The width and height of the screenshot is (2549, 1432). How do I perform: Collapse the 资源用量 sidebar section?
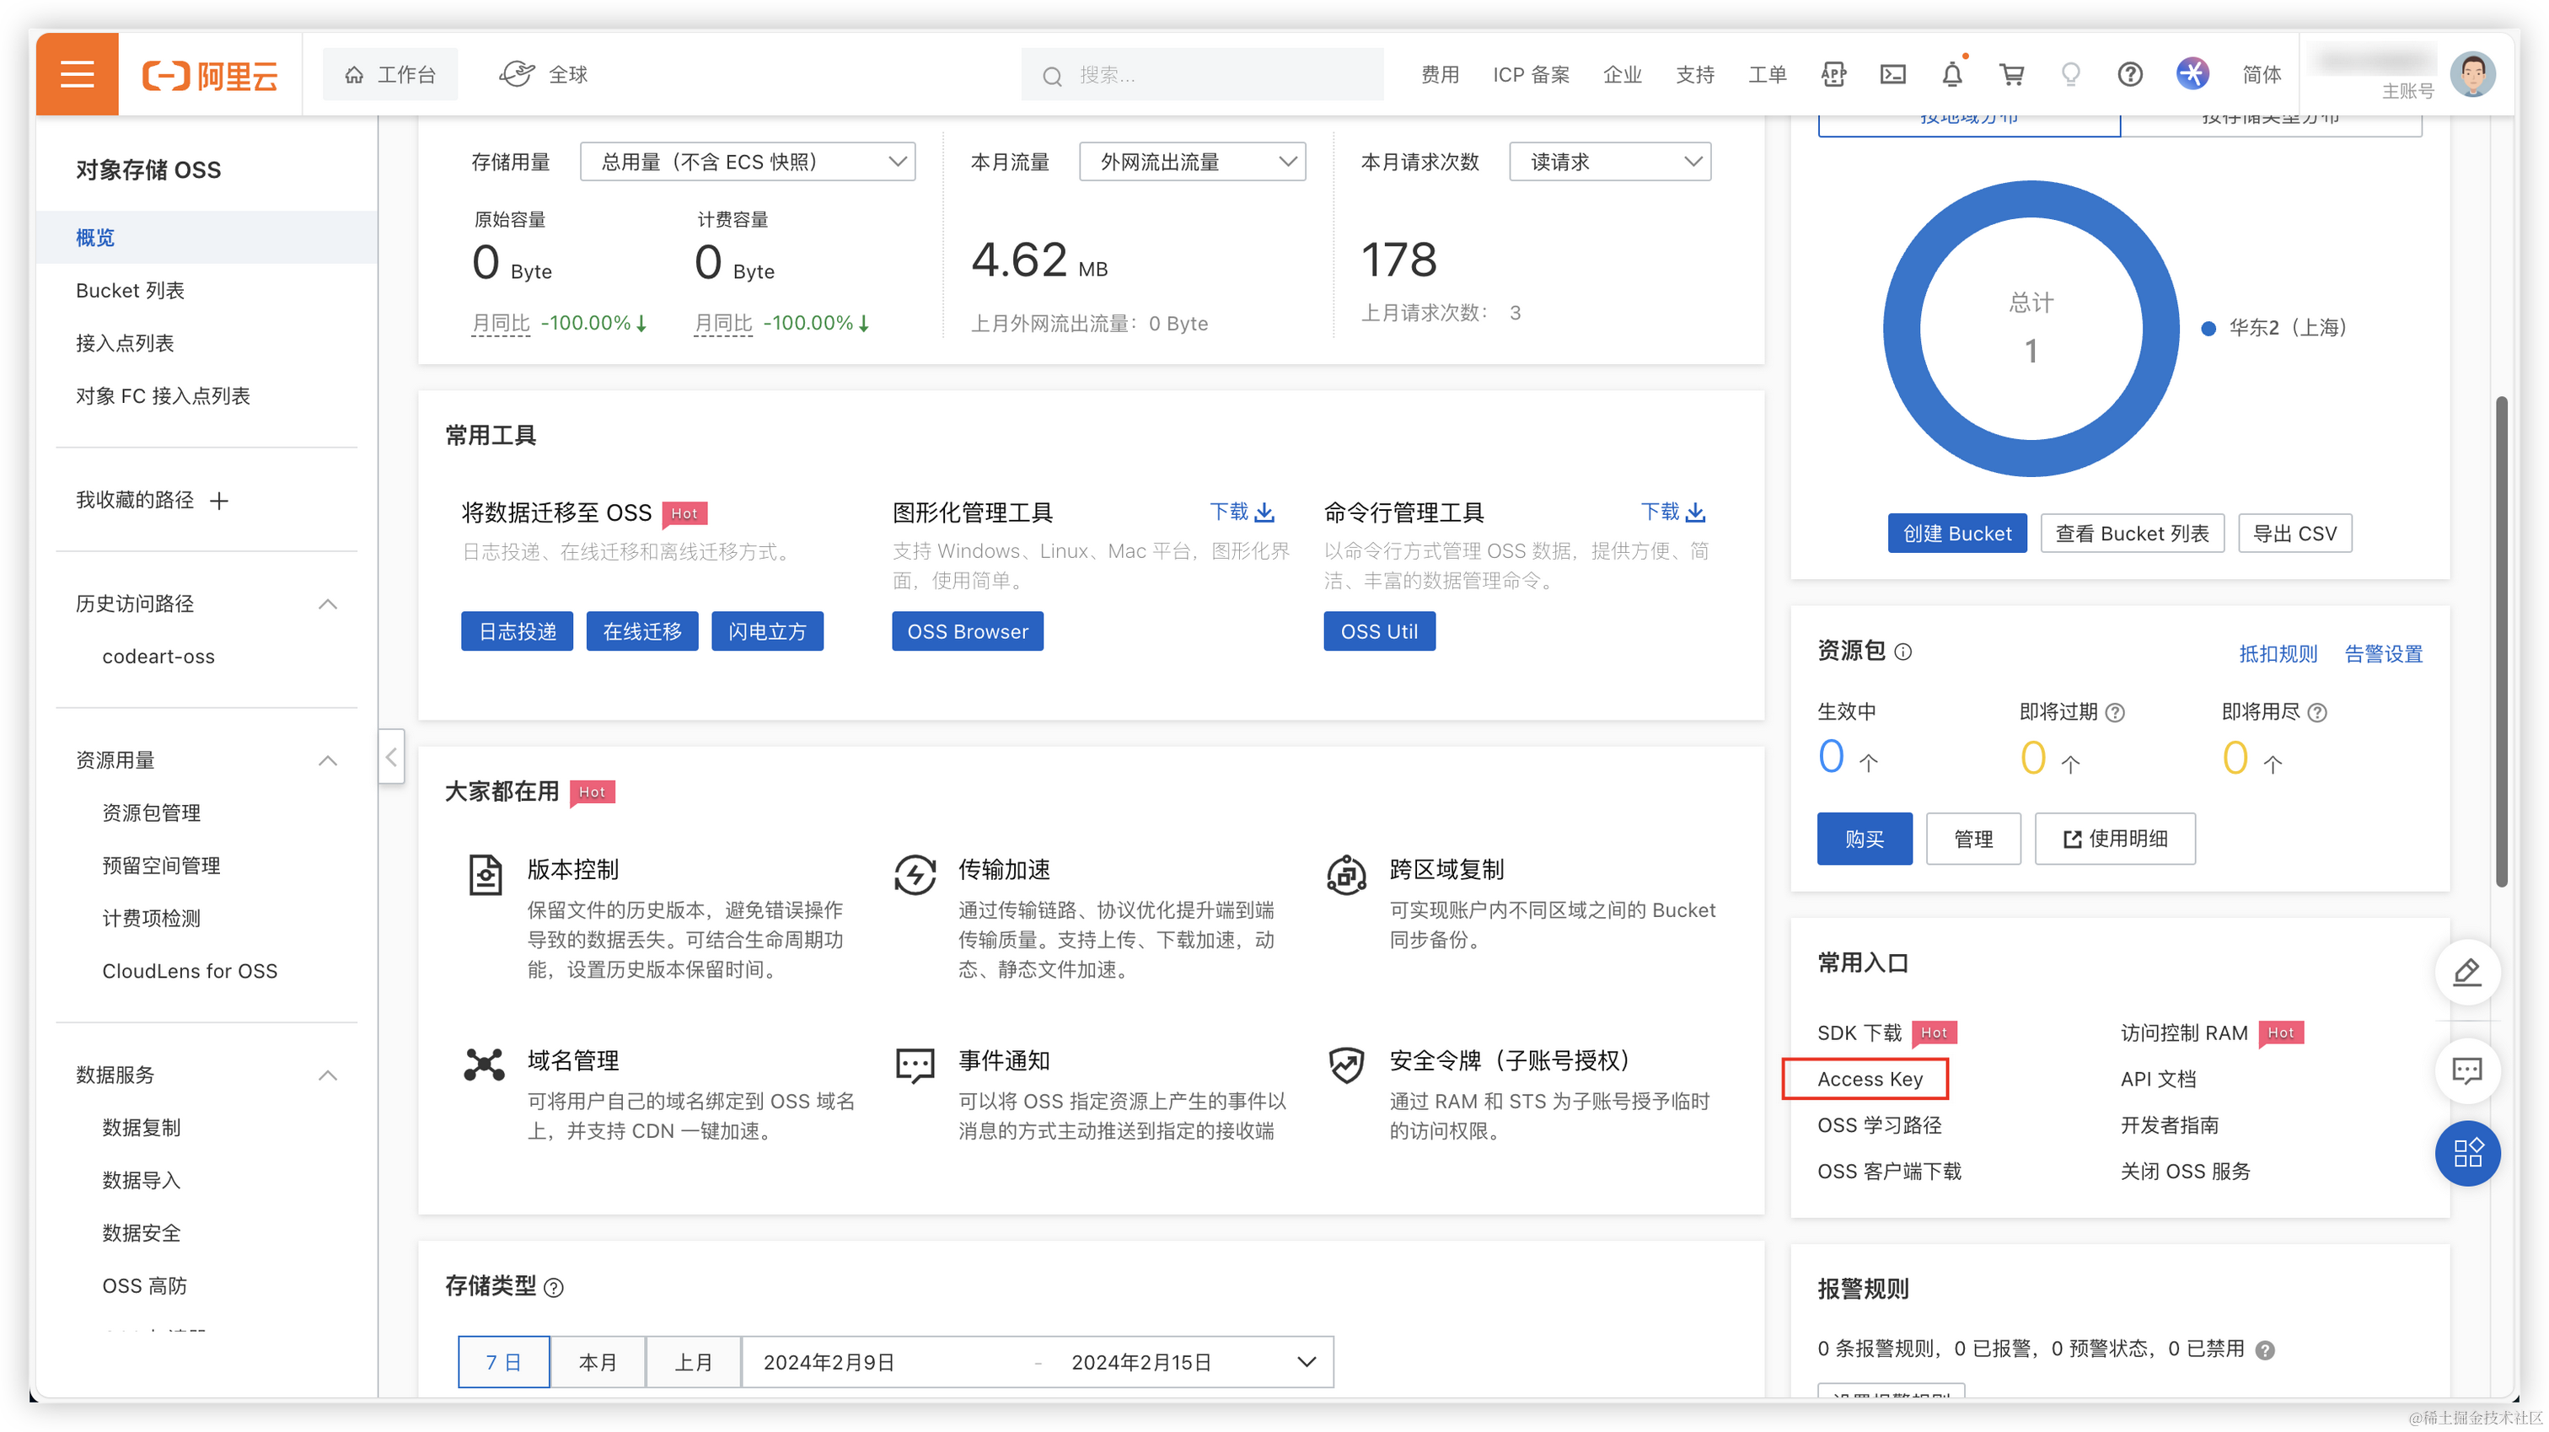(328, 760)
